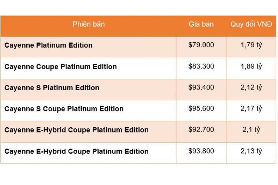Select the Cayenne Coupe Platinum Edition cell

[60, 67]
